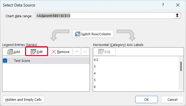Close the Select Data Source dialog

coord(178,5)
